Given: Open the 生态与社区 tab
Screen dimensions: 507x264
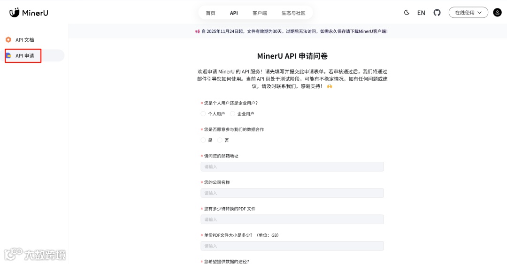Looking at the screenshot, I should point(293,13).
